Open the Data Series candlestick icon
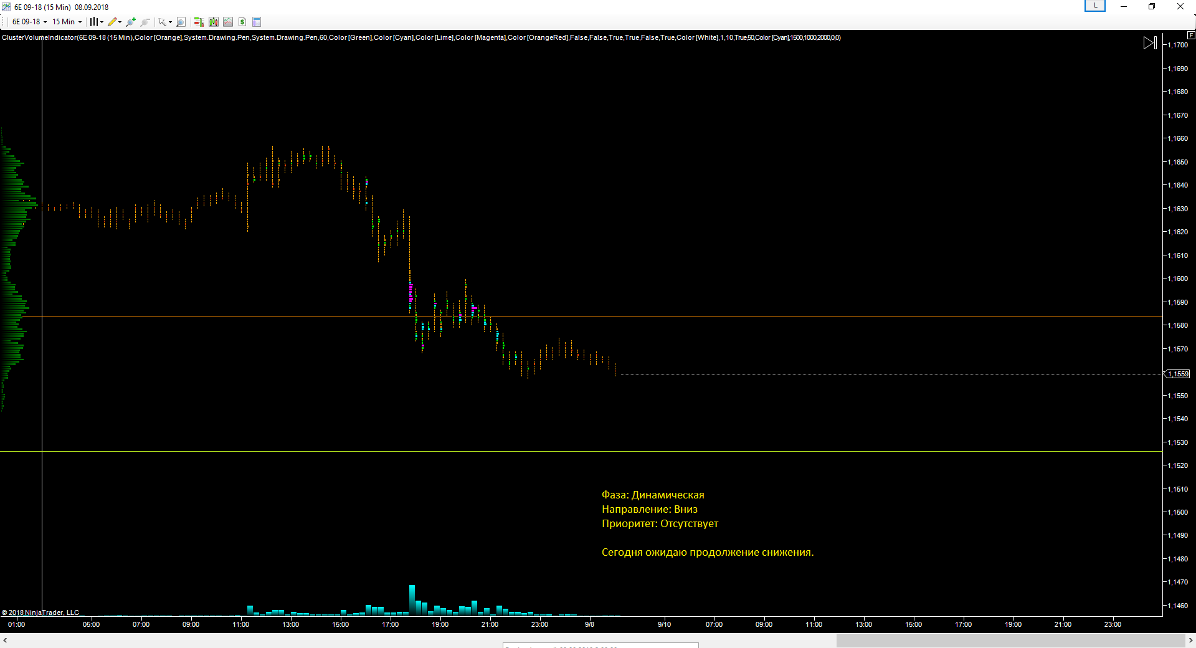Screen dimensions: 1196x648 (x=214, y=22)
